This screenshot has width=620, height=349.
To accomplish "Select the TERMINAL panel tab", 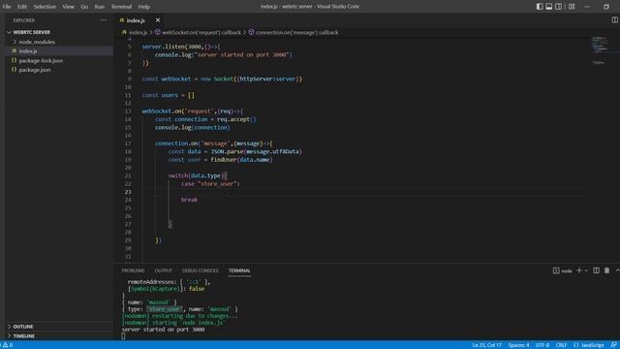I will tap(239, 270).
